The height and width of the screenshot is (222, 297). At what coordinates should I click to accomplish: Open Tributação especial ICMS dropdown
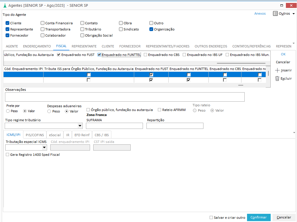pos(44,147)
